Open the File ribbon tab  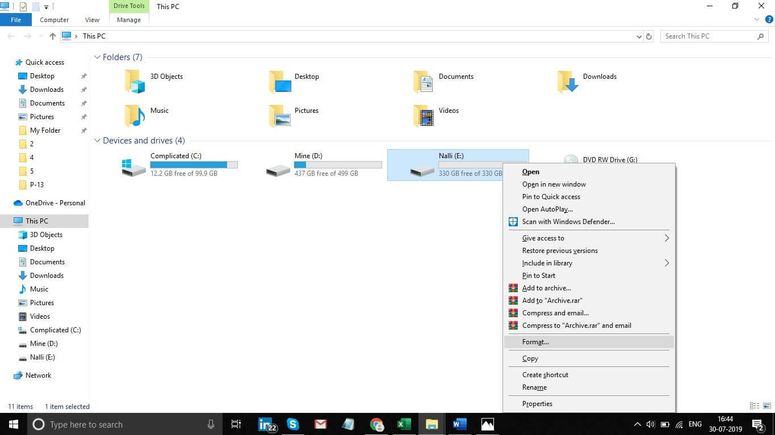[x=16, y=20]
